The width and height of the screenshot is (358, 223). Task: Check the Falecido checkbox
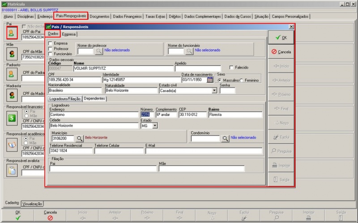[x=231, y=67]
